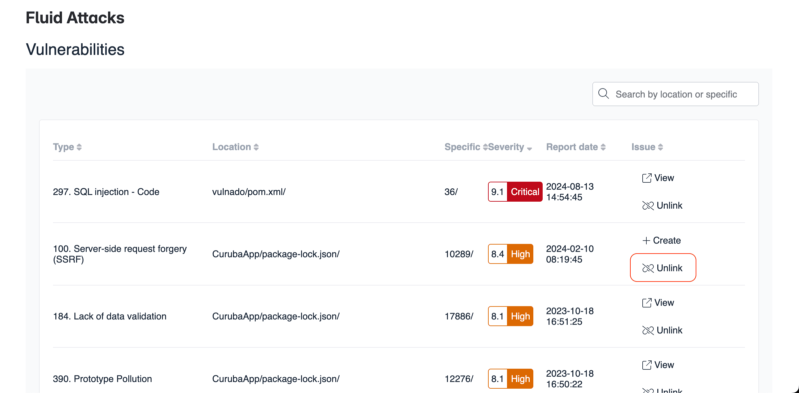View issue for Prototype Pollution row

(658, 365)
